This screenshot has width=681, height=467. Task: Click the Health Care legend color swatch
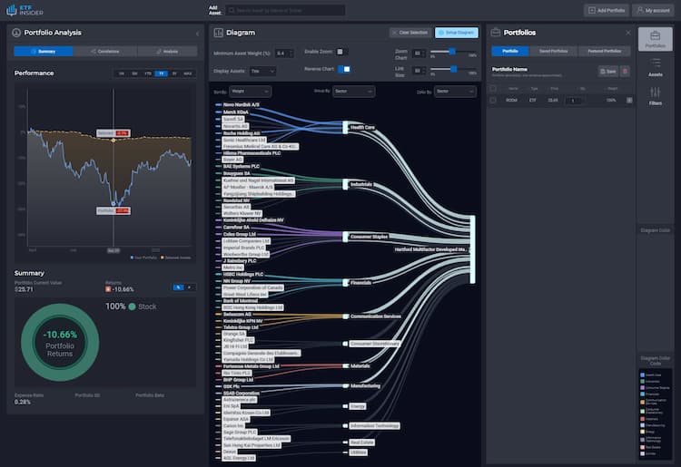pyautogui.click(x=642, y=375)
